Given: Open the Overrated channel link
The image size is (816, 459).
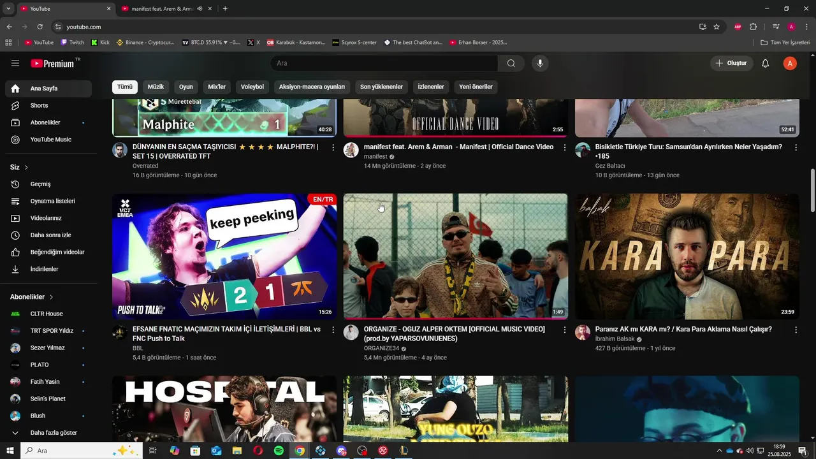Looking at the screenshot, I should coord(145,166).
